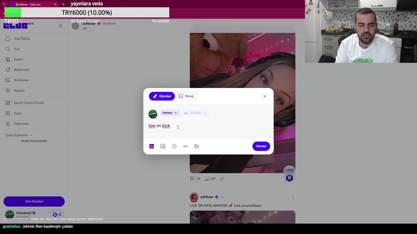Screen dimensions: 417x234
Task: Click the Txt text format icon in composer
Action: tap(151, 146)
